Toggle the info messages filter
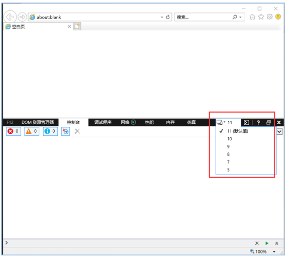The height and width of the screenshot is (257, 290). point(50,131)
